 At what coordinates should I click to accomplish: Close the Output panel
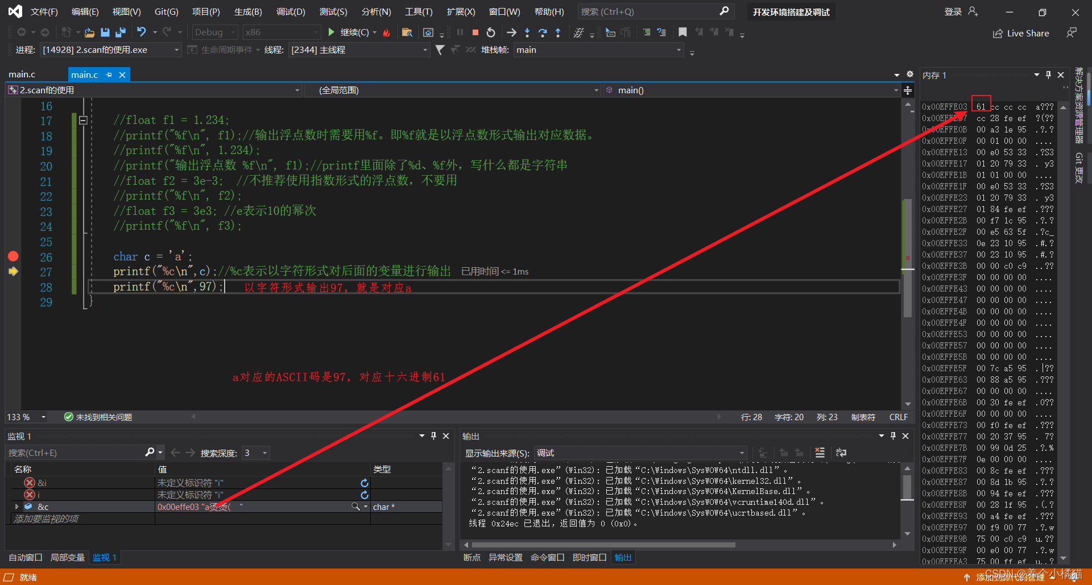[905, 436]
